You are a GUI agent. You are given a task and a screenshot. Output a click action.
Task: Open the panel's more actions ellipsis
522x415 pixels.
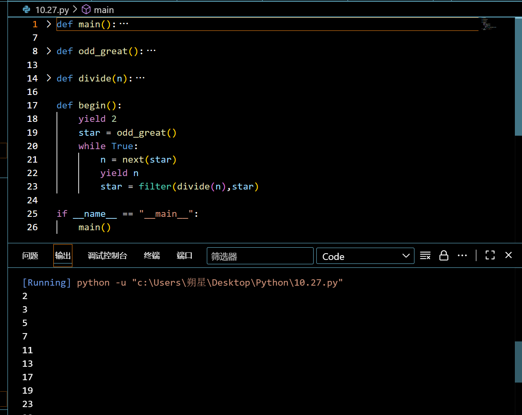pyautogui.click(x=462, y=256)
